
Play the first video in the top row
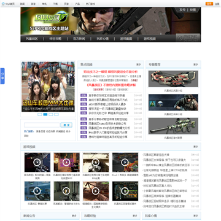pyautogui.click(x=37, y=163)
